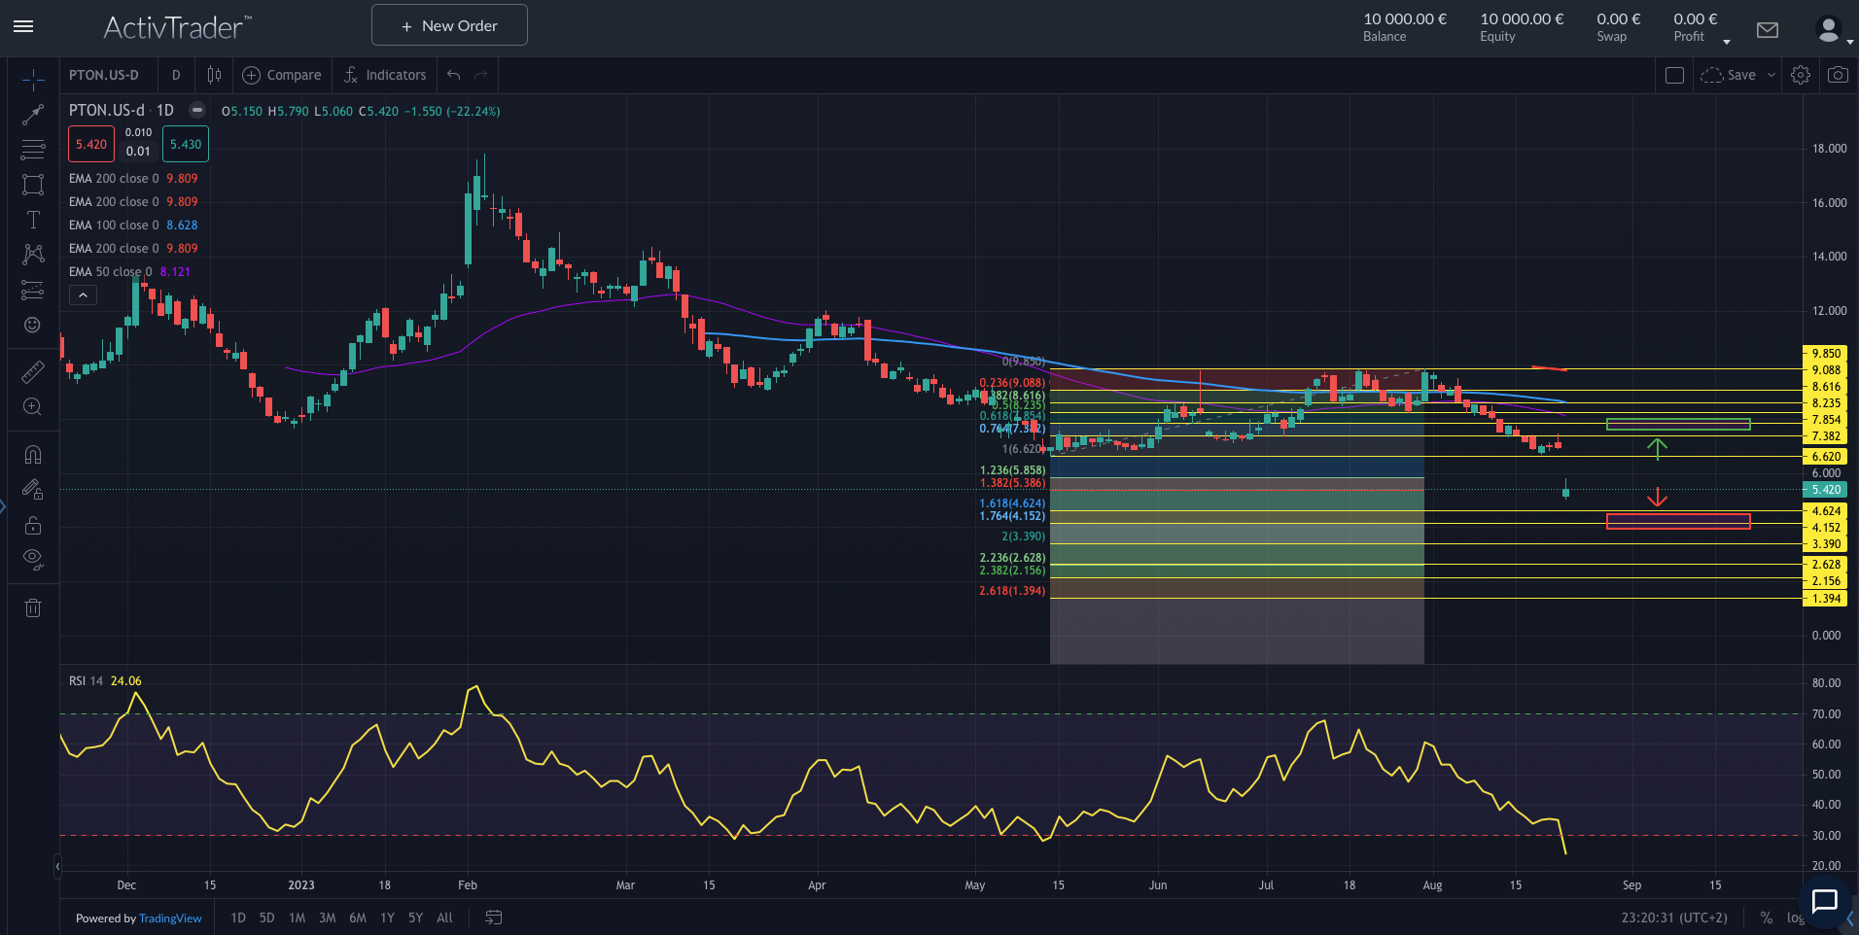Screen dimensions: 1859x935
Task: Toggle percentage scale on price axis
Action: [1766, 918]
